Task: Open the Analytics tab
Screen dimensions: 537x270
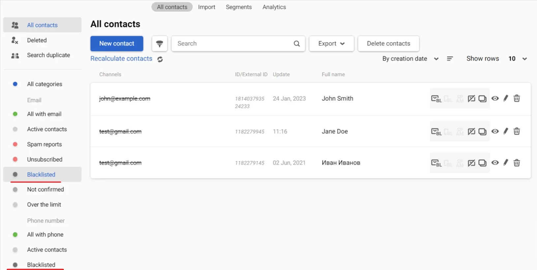Action: (x=274, y=7)
